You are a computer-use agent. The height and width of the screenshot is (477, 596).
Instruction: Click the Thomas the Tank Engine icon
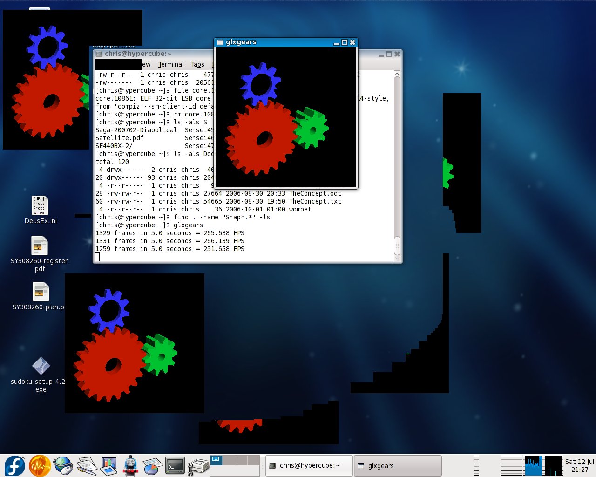click(x=131, y=465)
